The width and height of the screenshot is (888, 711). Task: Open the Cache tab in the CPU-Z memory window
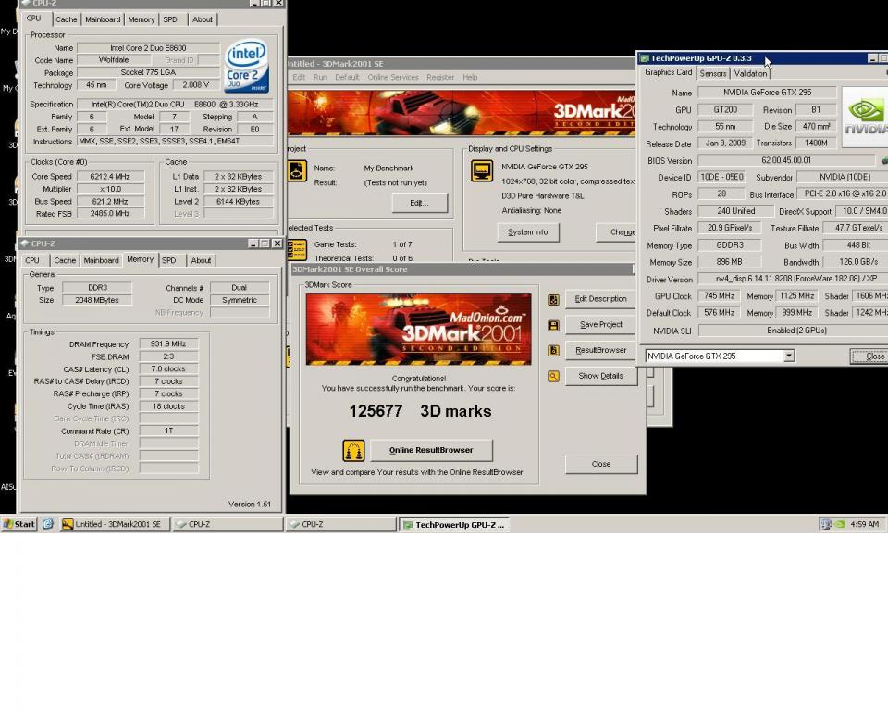pos(65,260)
